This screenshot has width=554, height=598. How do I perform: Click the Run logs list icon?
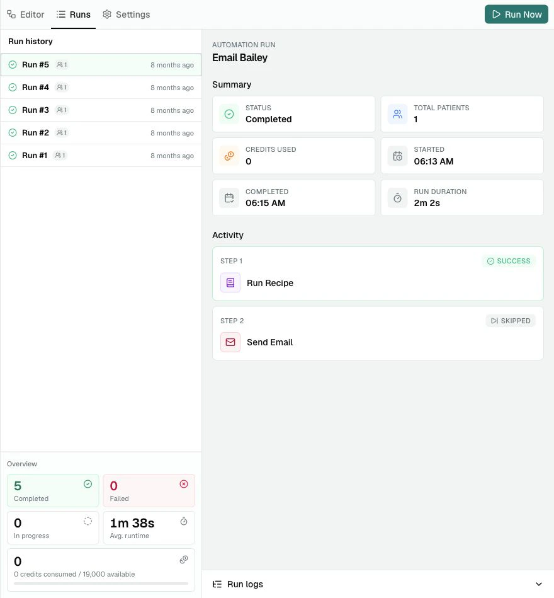point(217,584)
